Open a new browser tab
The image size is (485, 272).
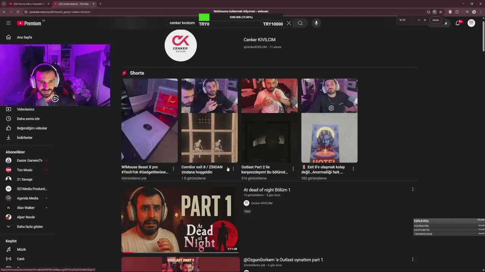point(100,4)
